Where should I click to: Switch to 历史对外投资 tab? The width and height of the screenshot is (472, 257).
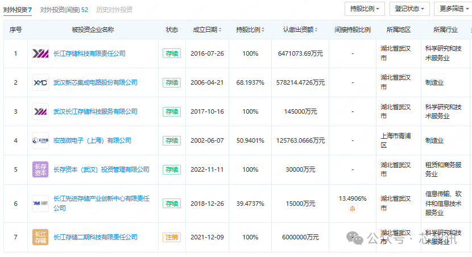click(114, 10)
